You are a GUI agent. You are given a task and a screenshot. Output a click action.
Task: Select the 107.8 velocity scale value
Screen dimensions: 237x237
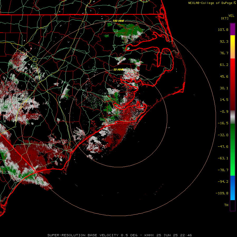click(223, 29)
